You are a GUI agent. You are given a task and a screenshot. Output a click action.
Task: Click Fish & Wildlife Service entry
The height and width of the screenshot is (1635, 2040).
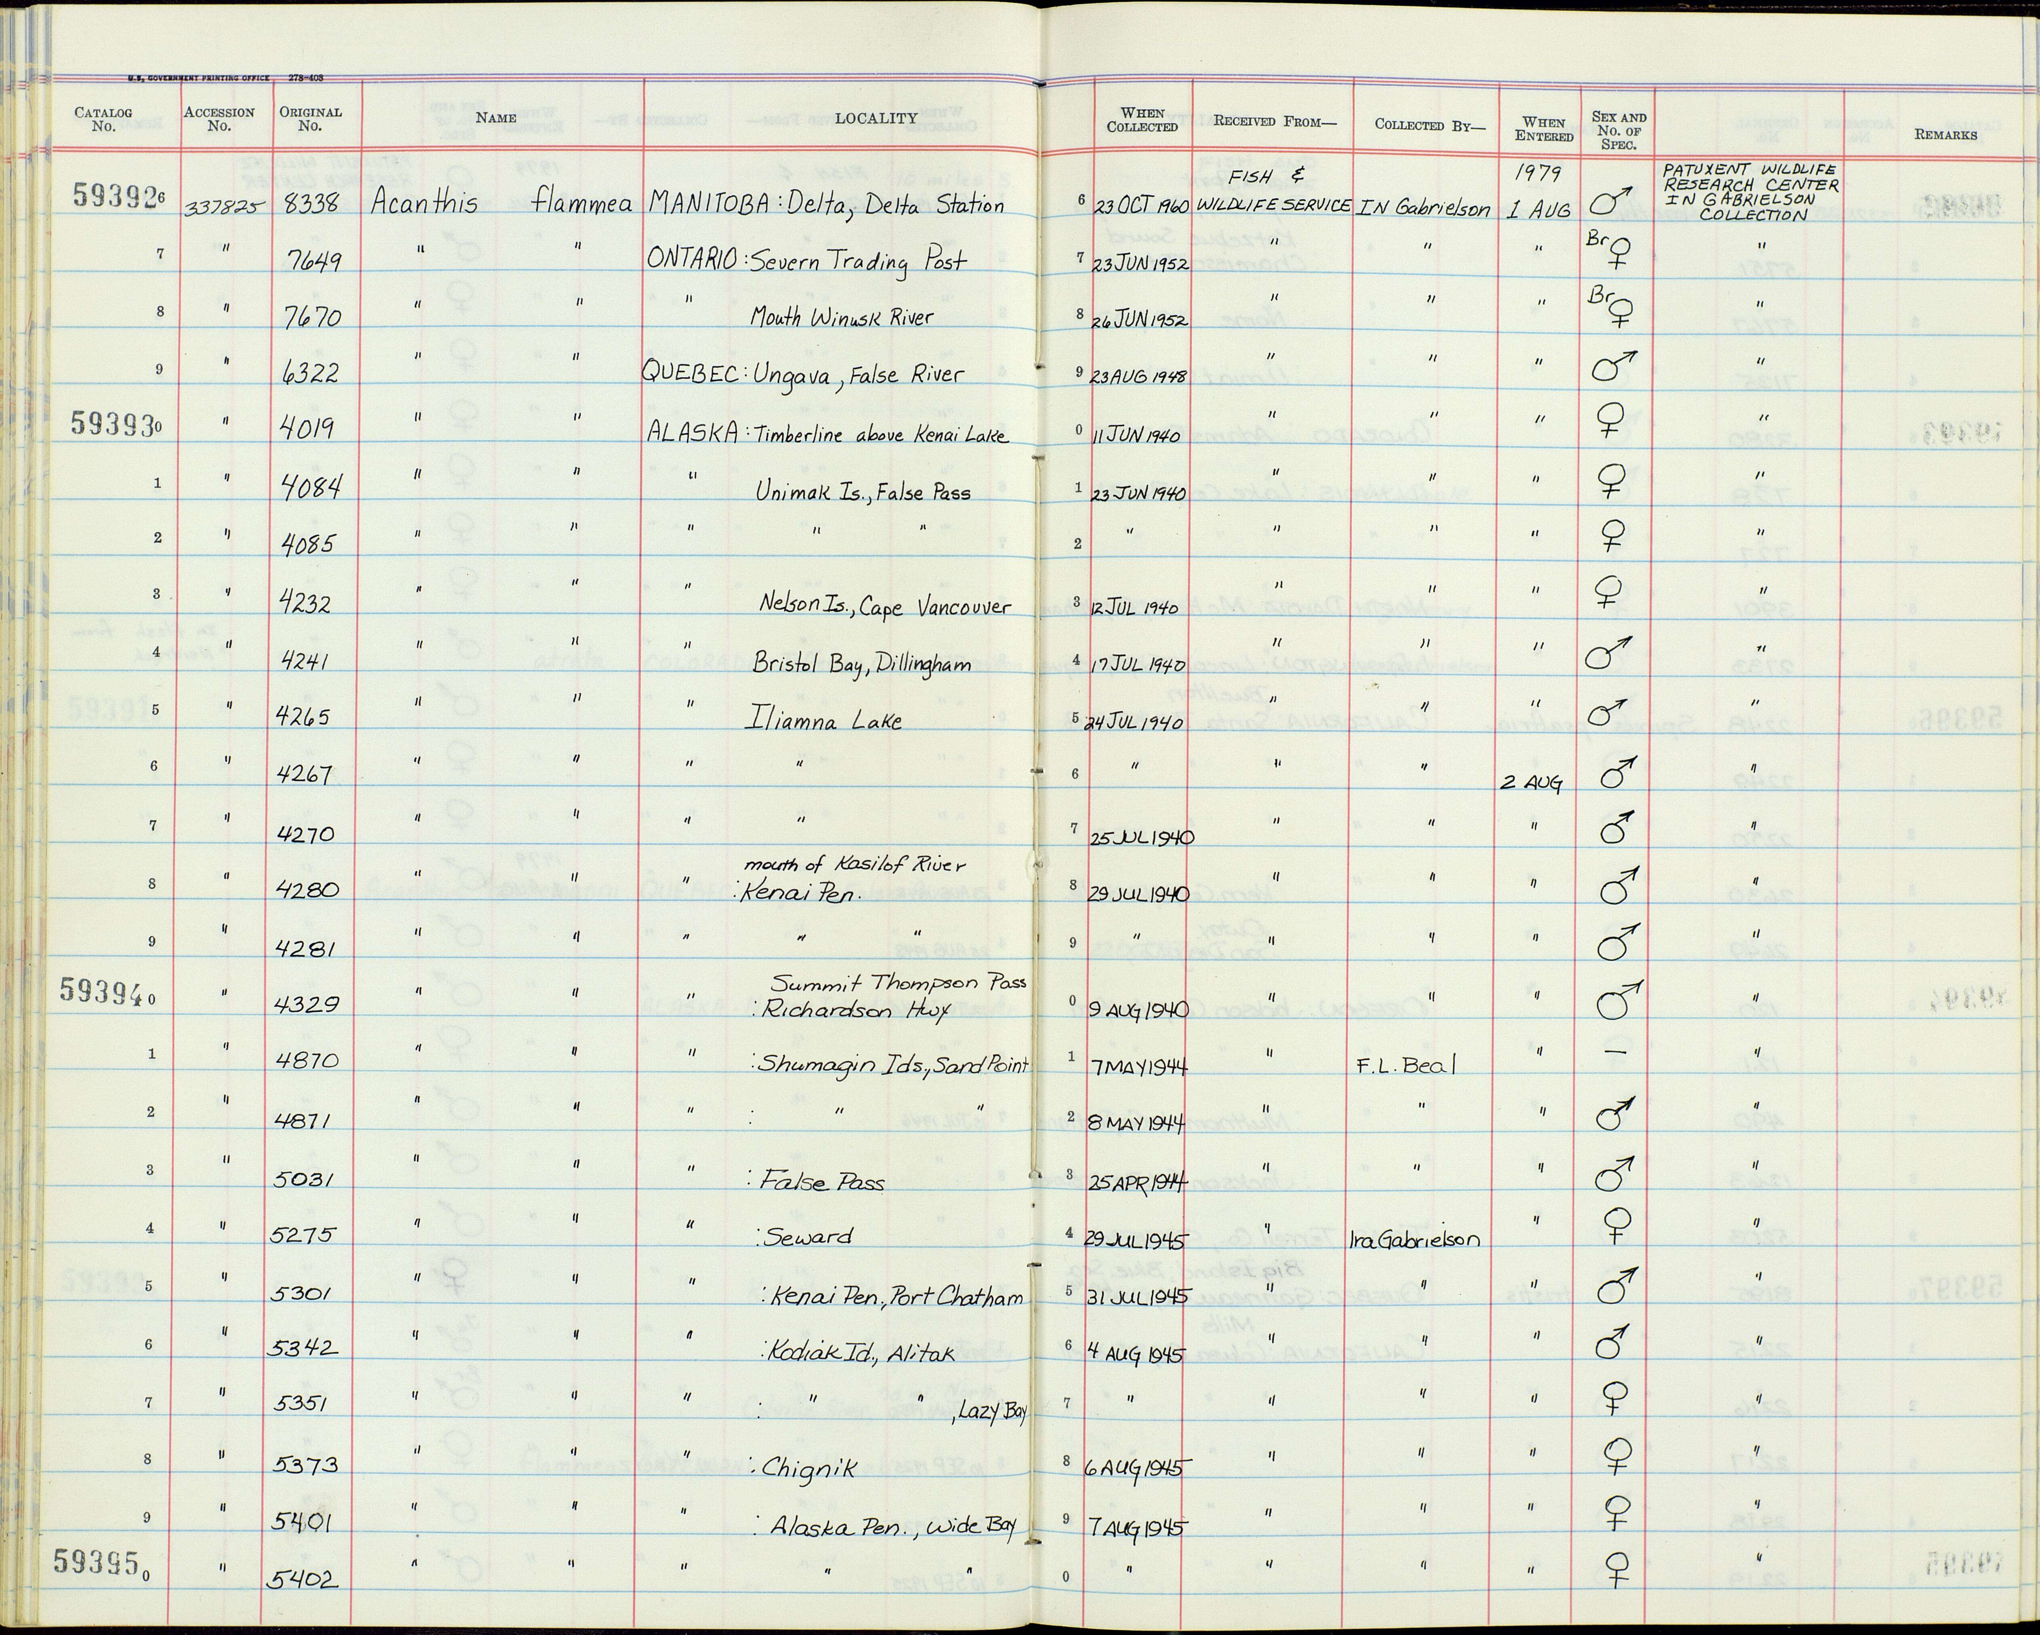click(x=1273, y=191)
